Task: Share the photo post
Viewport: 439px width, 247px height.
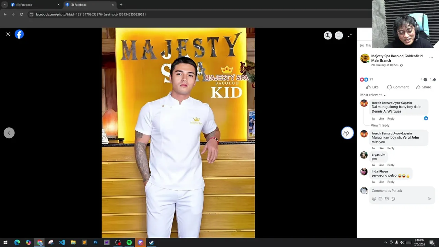Action: click(x=423, y=87)
